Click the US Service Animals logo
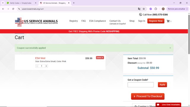Image resolution: width=190 pixels, height=107 pixels. (36, 22)
